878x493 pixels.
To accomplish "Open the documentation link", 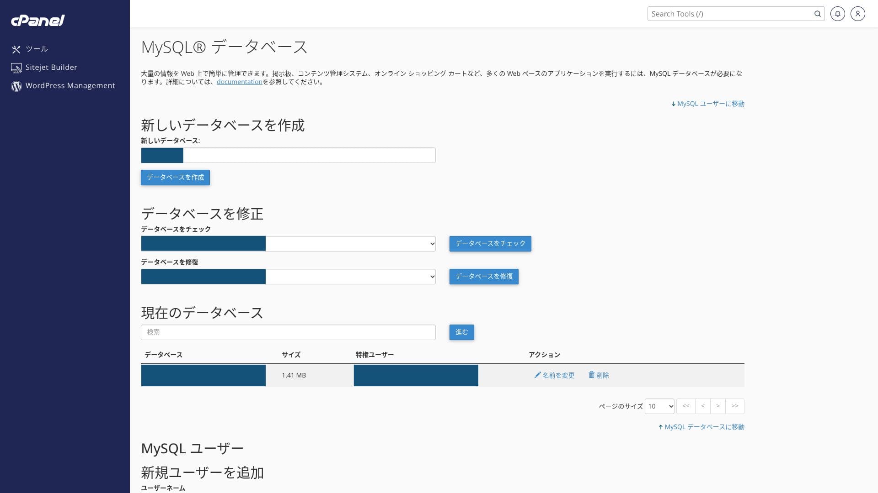I will point(239,82).
